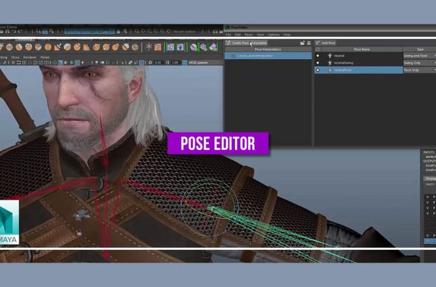Open the Swing Only type dropdown

[419, 63]
